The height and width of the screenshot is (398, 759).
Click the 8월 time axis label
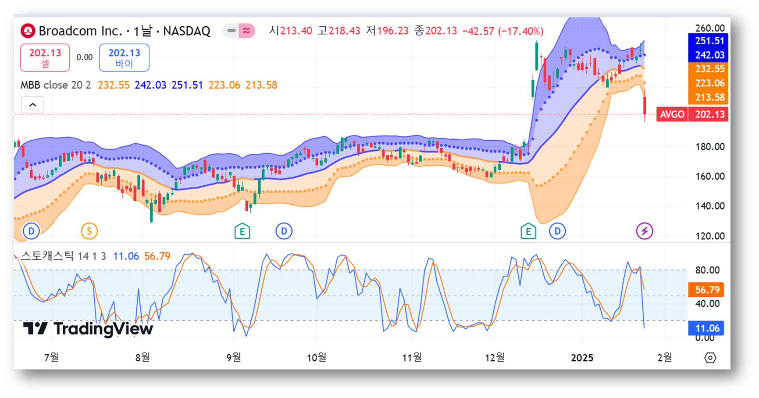click(143, 358)
